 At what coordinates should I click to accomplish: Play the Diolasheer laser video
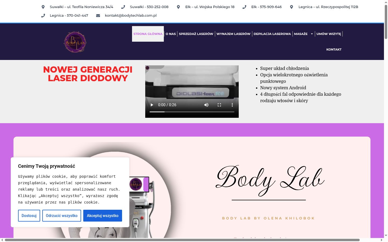[x=152, y=105]
